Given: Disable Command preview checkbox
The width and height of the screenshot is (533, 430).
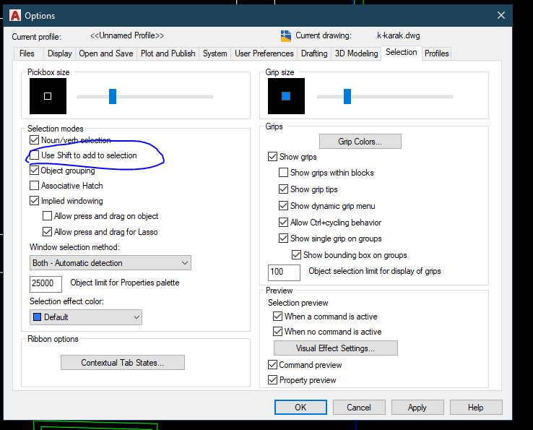Looking at the screenshot, I should 273,365.
